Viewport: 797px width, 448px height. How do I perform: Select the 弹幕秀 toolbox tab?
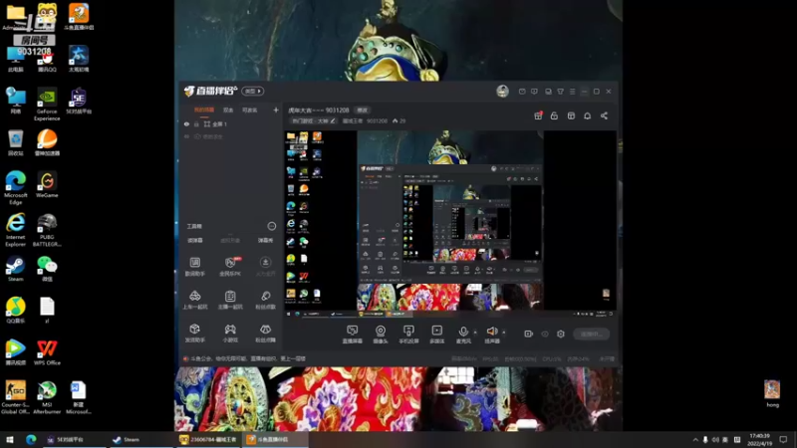pyautogui.click(x=265, y=240)
